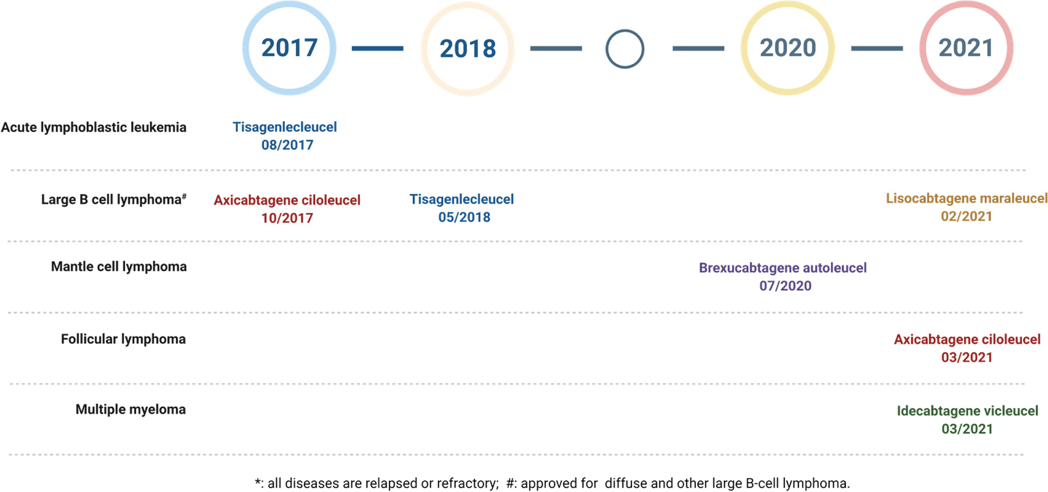The height and width of the screenshot is (492, 1048).
Task: Click Lisocabtagene maraleucel text
Action: (967, 199)
